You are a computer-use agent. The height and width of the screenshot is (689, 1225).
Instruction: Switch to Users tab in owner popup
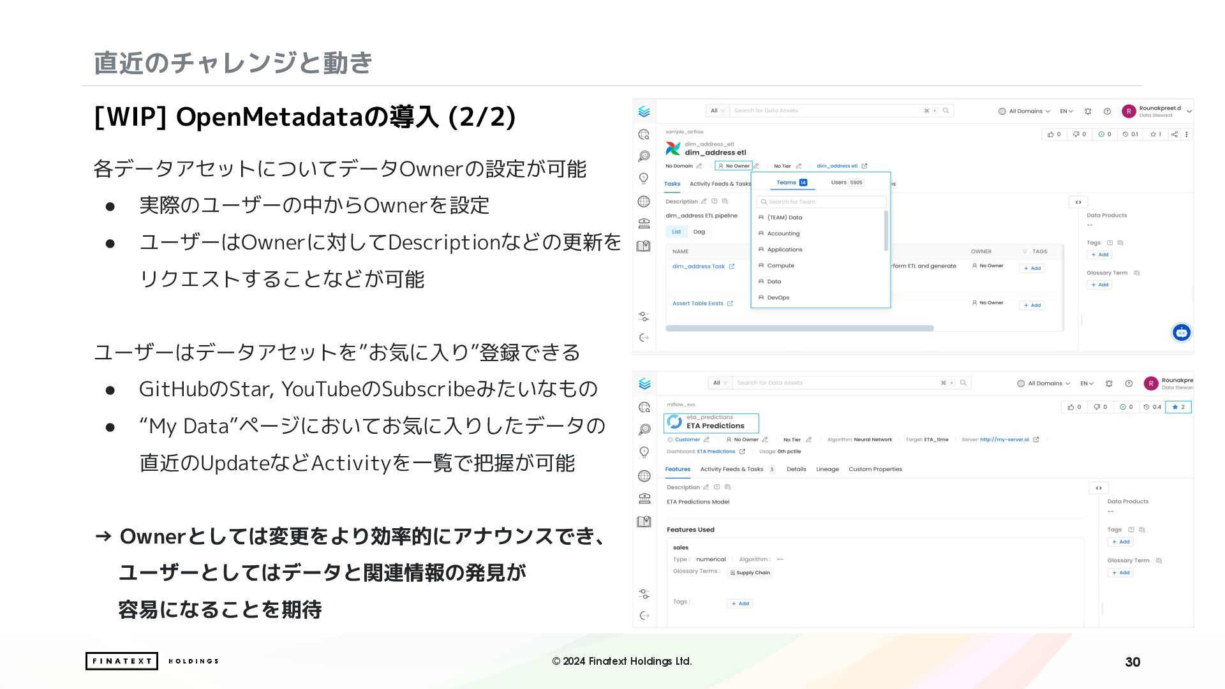click(x=847, y=182)
